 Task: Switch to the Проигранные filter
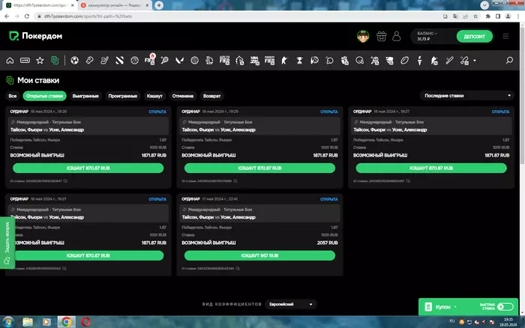(x=122, y=96)
